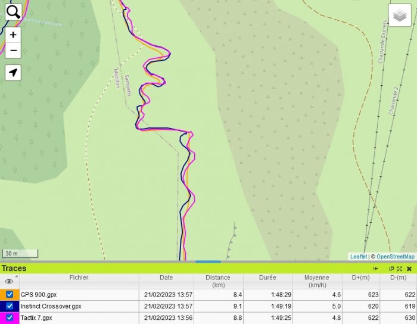Viewport: 417px width, 324px height.
Task: Open the Leaflet attribution link
Action: [359, 257]
